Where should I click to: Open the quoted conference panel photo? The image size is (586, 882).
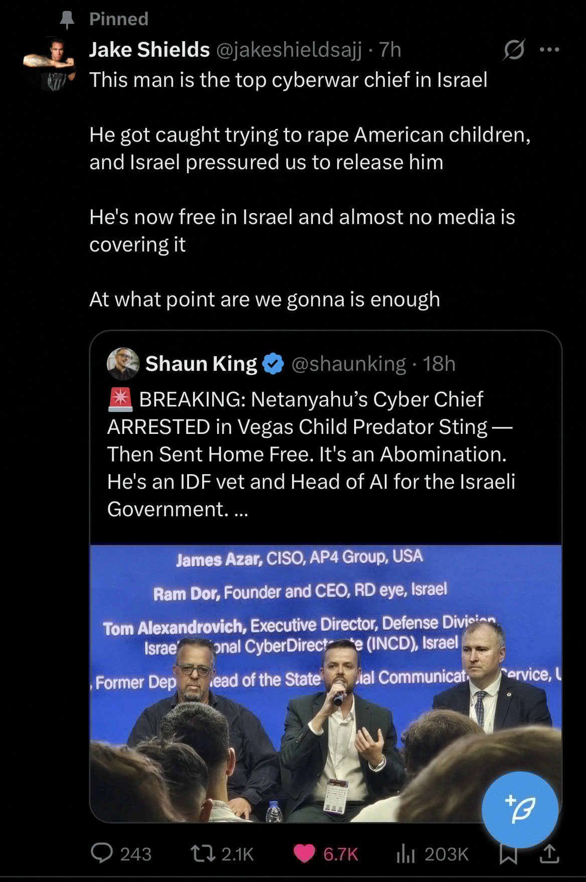click(x=326, y=683)
